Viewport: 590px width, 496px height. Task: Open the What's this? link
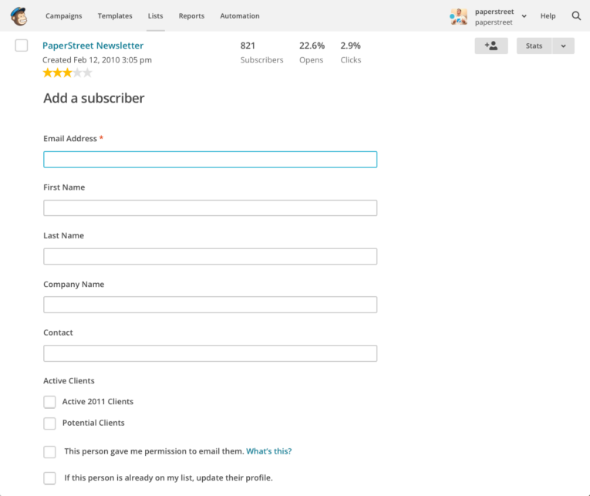pos(268,451)
